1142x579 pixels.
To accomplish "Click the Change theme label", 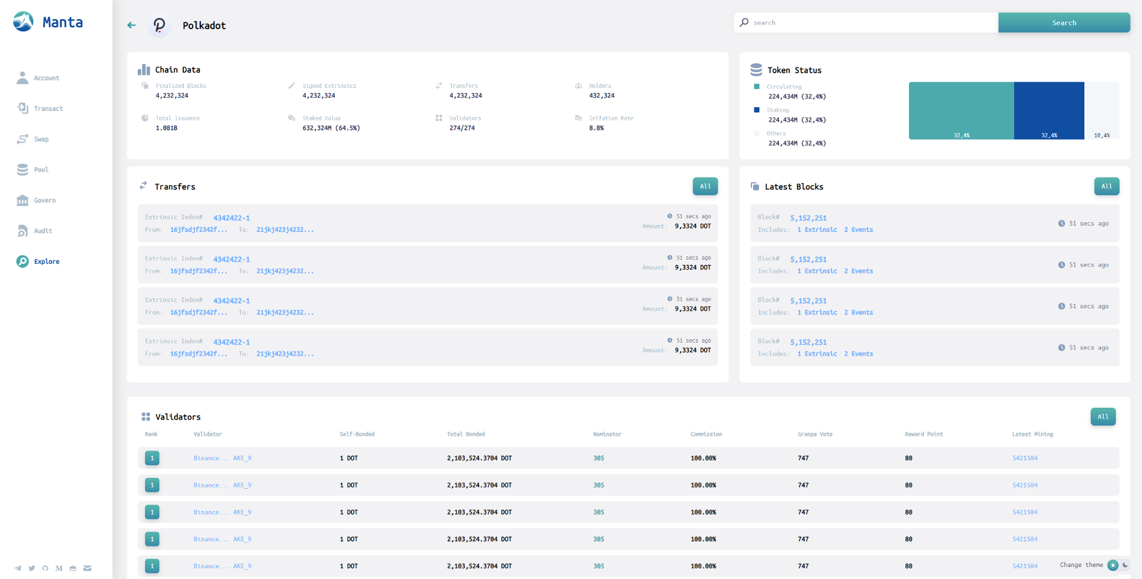I will pos(1081,565).
